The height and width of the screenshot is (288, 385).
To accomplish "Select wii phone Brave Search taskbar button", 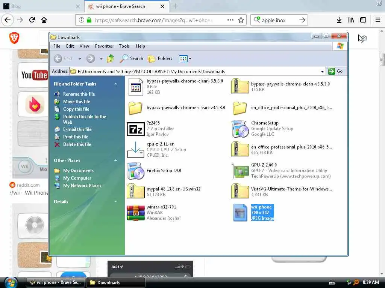I will point(56,283).
